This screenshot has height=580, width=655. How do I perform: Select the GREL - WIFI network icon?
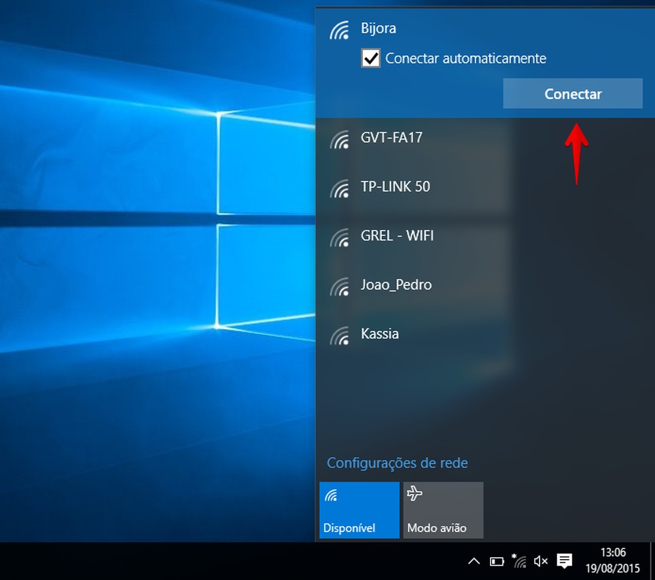[340, 237]
